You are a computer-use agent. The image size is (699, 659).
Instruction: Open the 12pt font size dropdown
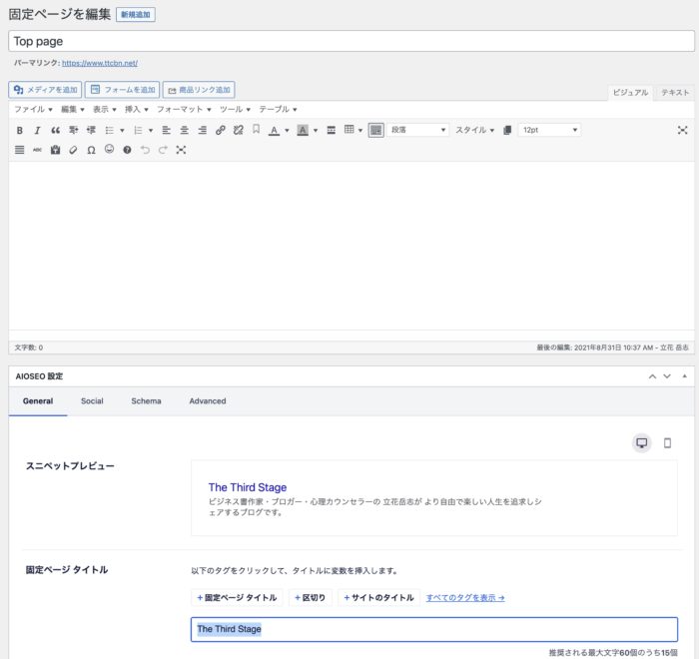pos(549,130)
